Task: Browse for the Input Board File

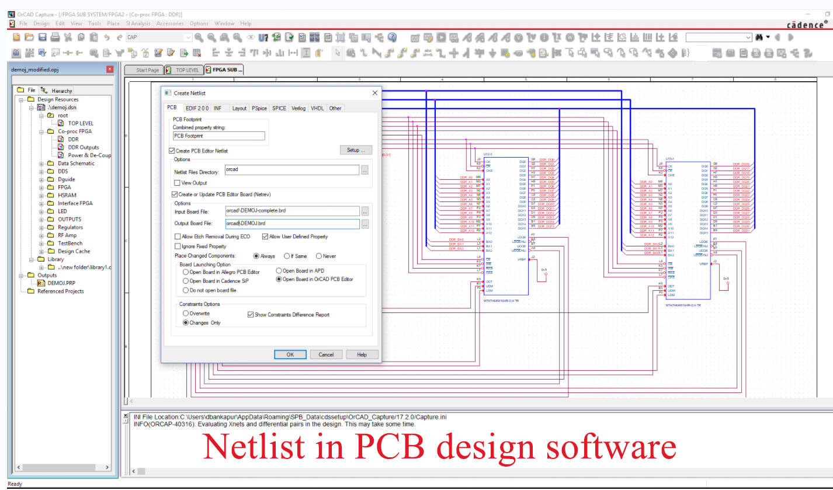Action: tap(365, 211)
